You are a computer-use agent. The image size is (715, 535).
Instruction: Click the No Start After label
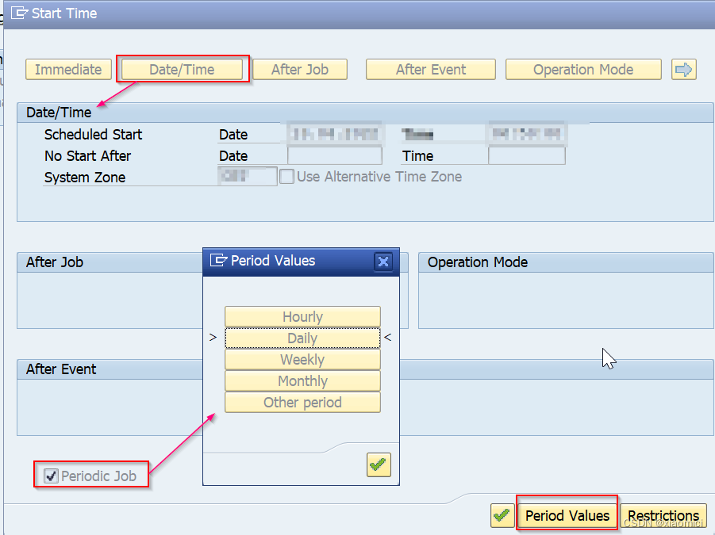pyautogui.click(x=87, y=155)
